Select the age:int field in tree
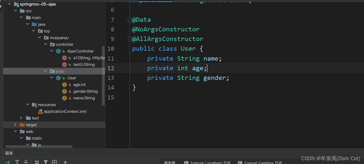364x164 pixels. (x=79, y=85)
